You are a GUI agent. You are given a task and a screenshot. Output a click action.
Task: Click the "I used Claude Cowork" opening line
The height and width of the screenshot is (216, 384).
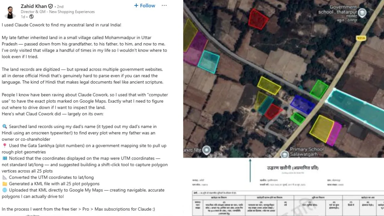click(62, 25)
